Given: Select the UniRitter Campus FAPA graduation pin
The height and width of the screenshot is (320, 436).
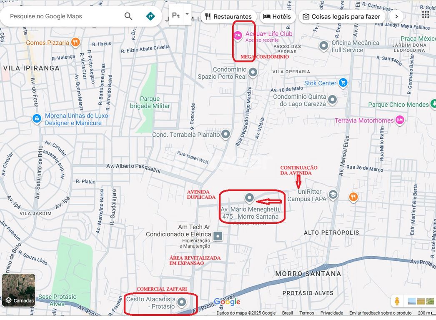Looking at the screenshot, I should coord(333,195).
